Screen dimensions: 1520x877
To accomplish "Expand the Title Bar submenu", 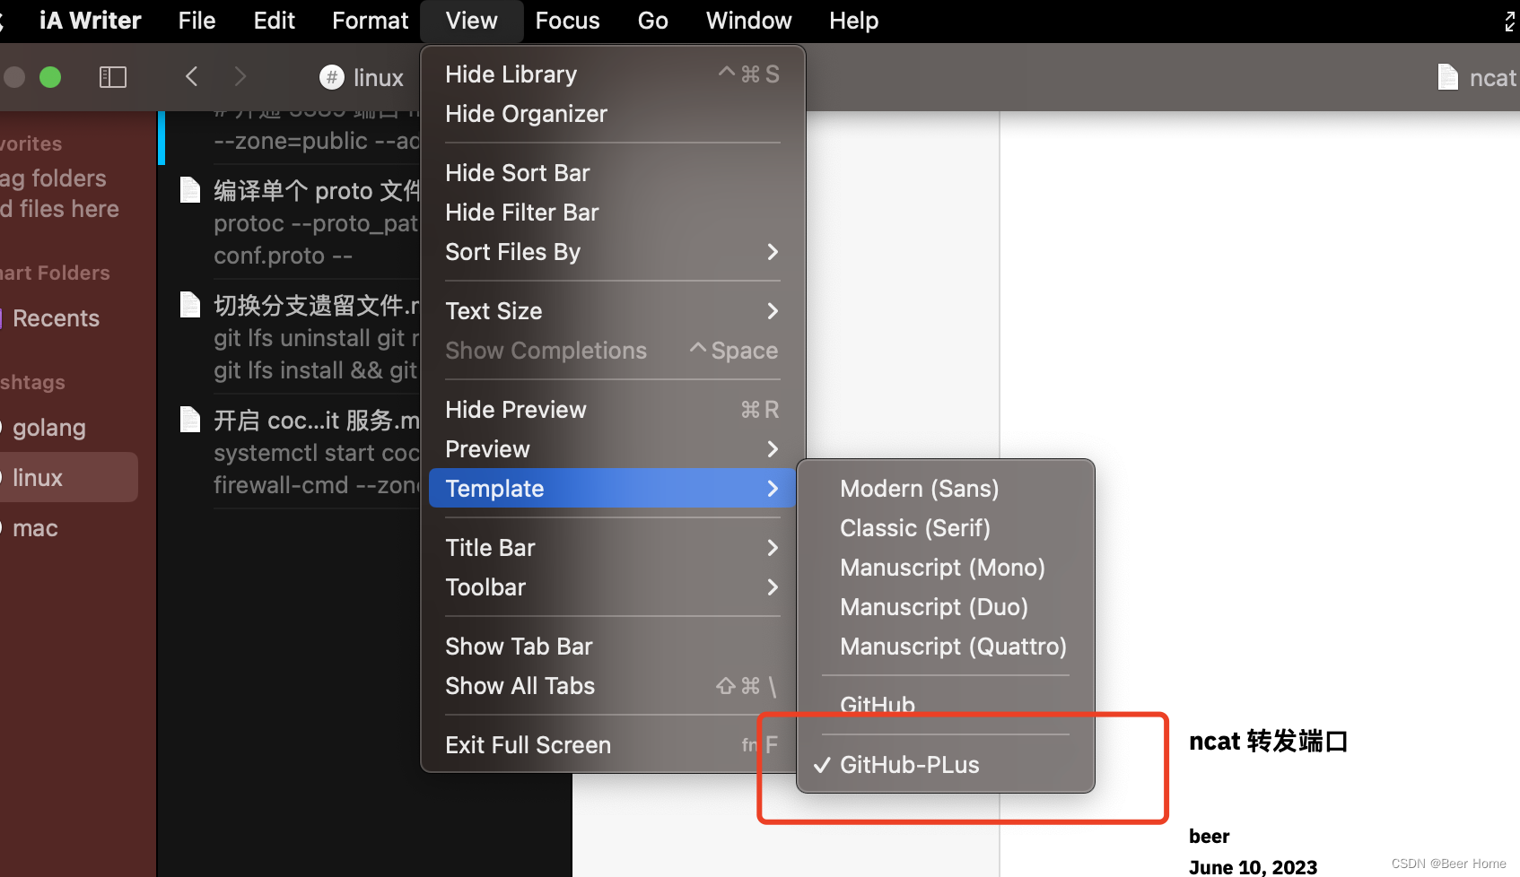I will point(613,548).
